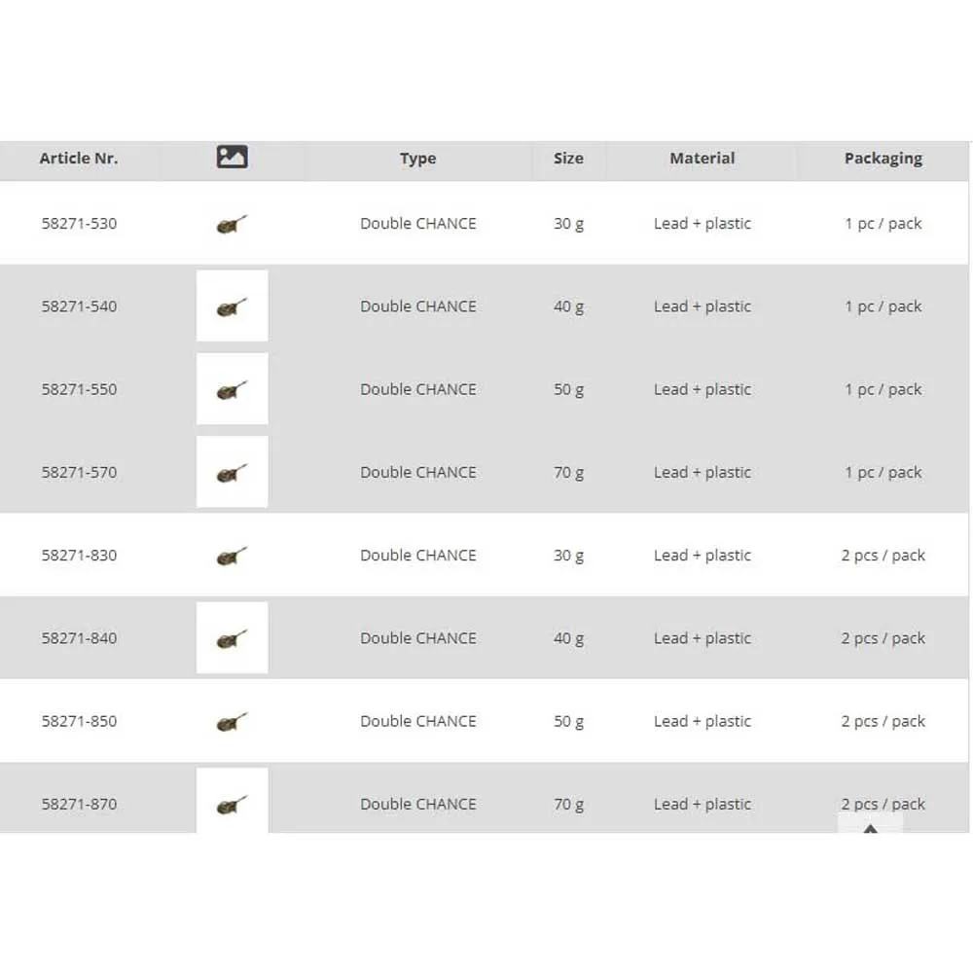Open product thumbnail for article 58271-530
The image size is (973, 973).
pos(232,224)
